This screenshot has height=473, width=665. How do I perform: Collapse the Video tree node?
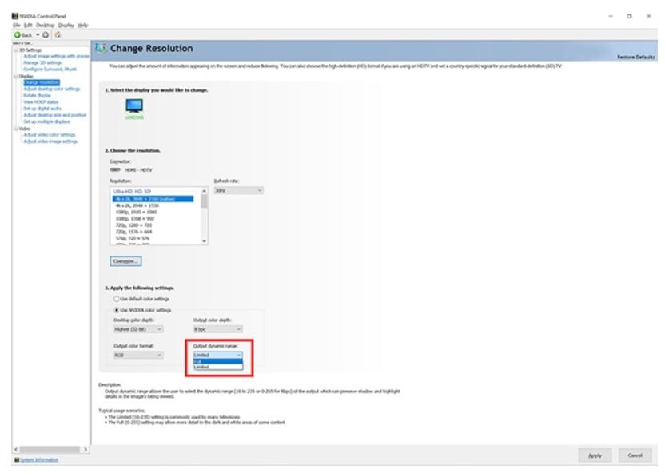pyautogui.click(x=16, y=129)
